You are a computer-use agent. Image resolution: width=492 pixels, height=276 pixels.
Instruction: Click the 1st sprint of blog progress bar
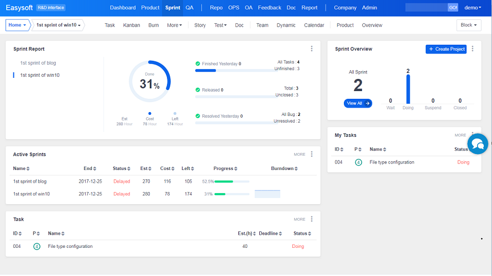pos(232,181)
